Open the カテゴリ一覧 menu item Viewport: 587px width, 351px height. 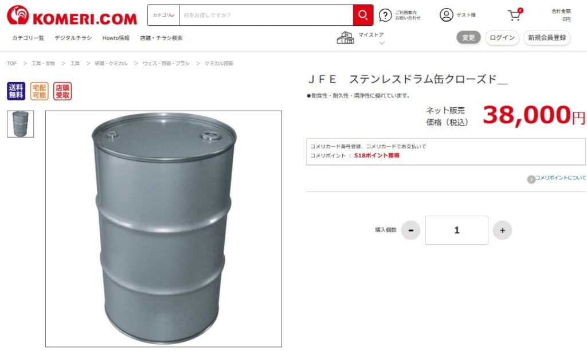[28, 38]
